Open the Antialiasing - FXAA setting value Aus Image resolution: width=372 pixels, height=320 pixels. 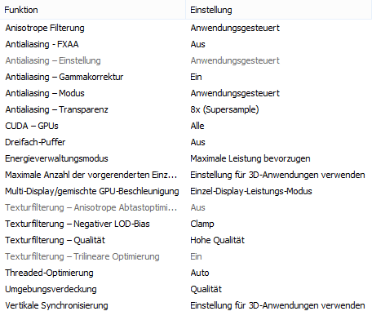[197, 44]
